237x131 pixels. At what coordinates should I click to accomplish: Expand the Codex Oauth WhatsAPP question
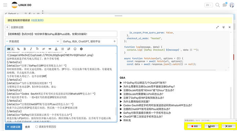pos(156,105)
